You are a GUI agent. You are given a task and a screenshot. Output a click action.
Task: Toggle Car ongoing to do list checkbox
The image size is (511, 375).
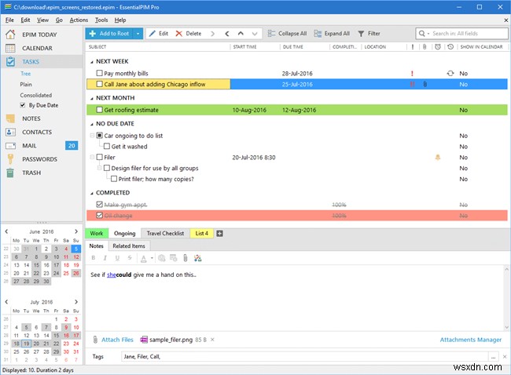(x=99, y=135)
